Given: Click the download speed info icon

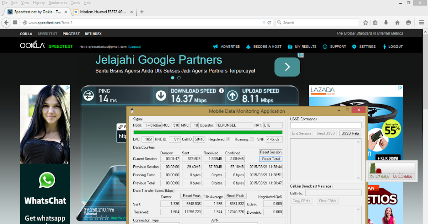Looking at the screenshot, I should tap(221, 91).
